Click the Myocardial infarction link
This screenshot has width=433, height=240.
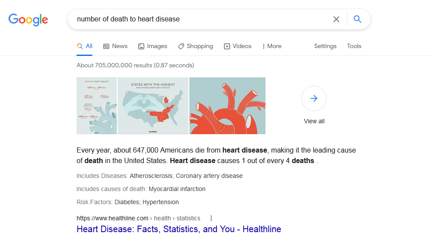177,189
